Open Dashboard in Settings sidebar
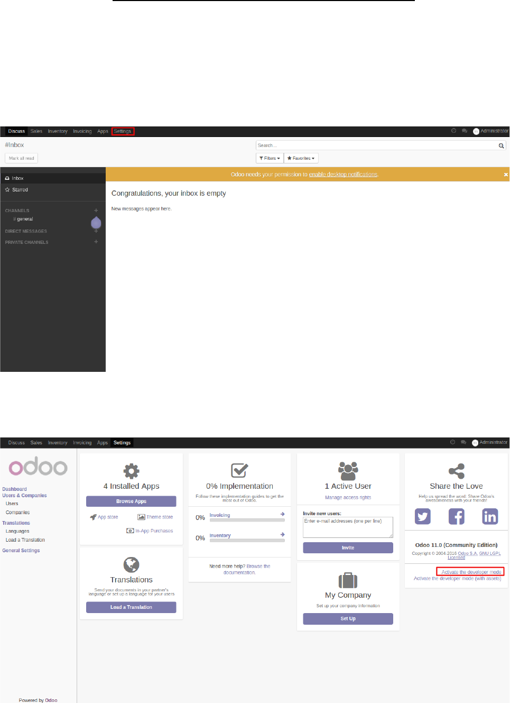 coord(14,489)
